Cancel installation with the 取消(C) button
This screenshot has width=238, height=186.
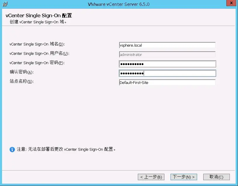[216, 177]
